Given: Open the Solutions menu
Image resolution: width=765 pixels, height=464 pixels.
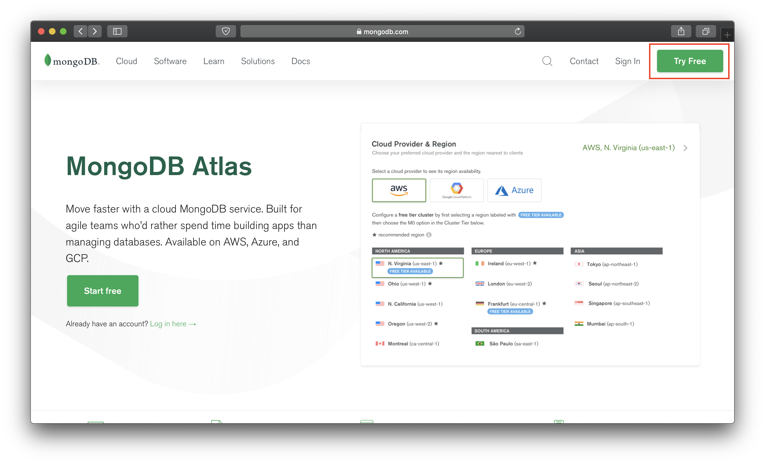Looking at the screenshot, I should 258,61.
